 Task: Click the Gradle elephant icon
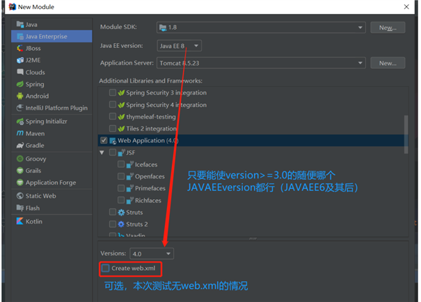point(20,145)
